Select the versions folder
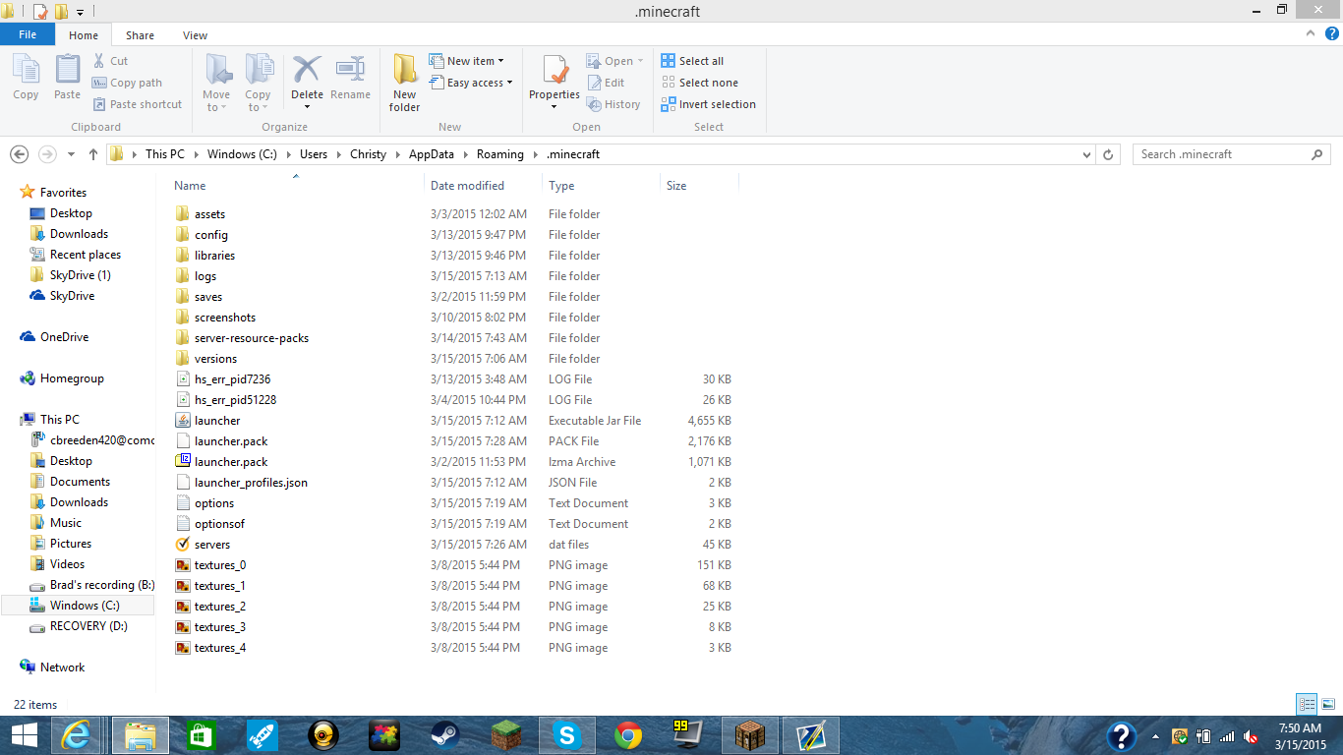The width and height of the screenshot is (1343, 755). point(215,359)
